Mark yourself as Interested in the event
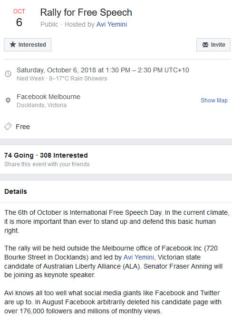This screenshot has height=320, width=232. pos(28,45)
